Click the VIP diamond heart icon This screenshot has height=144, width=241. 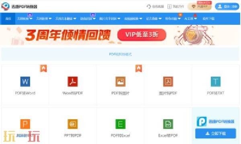click(x=194, y=6)
